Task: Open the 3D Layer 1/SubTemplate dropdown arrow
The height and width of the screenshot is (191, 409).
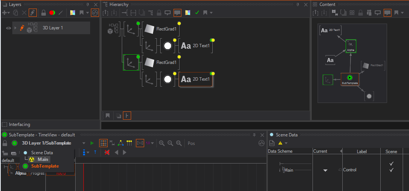Action: [83, 143]
